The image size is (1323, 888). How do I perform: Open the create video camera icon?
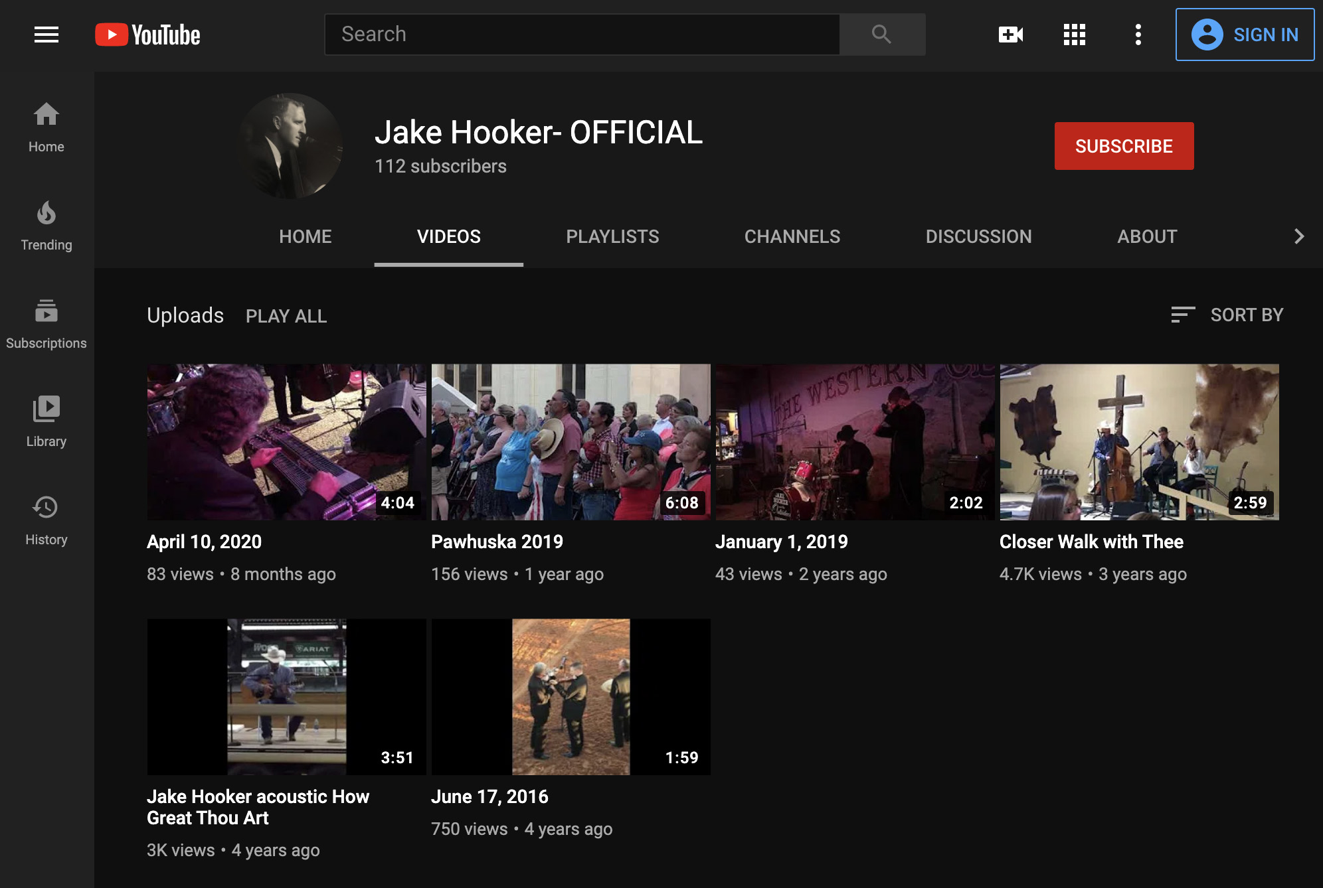coord(1011,35)
